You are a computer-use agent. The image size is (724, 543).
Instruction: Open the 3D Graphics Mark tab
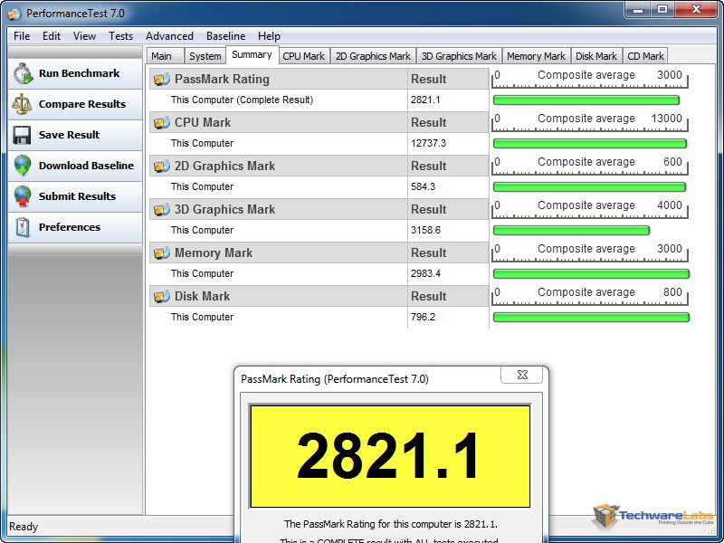point(459,56)
